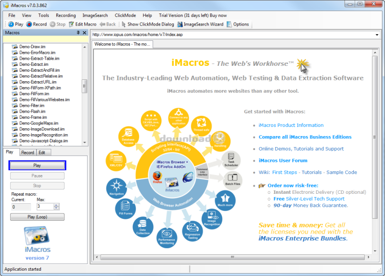
Task: Click the Batch Files circle icon
Action: pyautogui.click(x=232, y=180)
